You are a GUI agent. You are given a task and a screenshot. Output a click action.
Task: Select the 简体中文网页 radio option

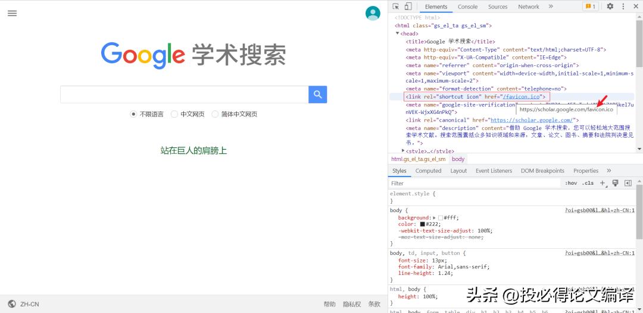(x=215, y=115)
